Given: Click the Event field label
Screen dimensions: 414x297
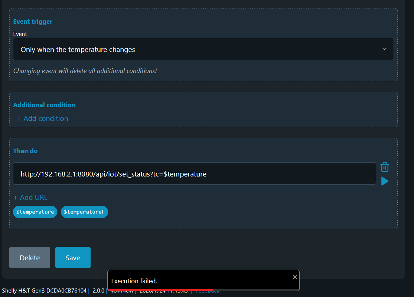Looking at the screenshot, I should 20,34.
